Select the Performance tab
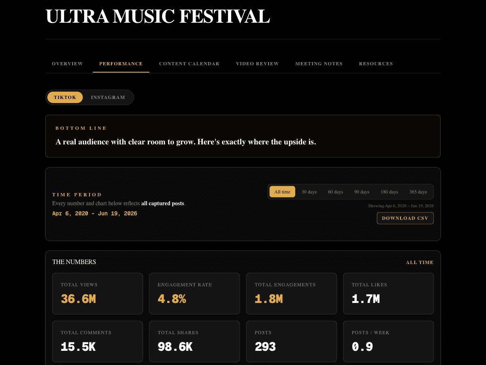486x365 pixels. pyautogui.click(x=121, y=64)
